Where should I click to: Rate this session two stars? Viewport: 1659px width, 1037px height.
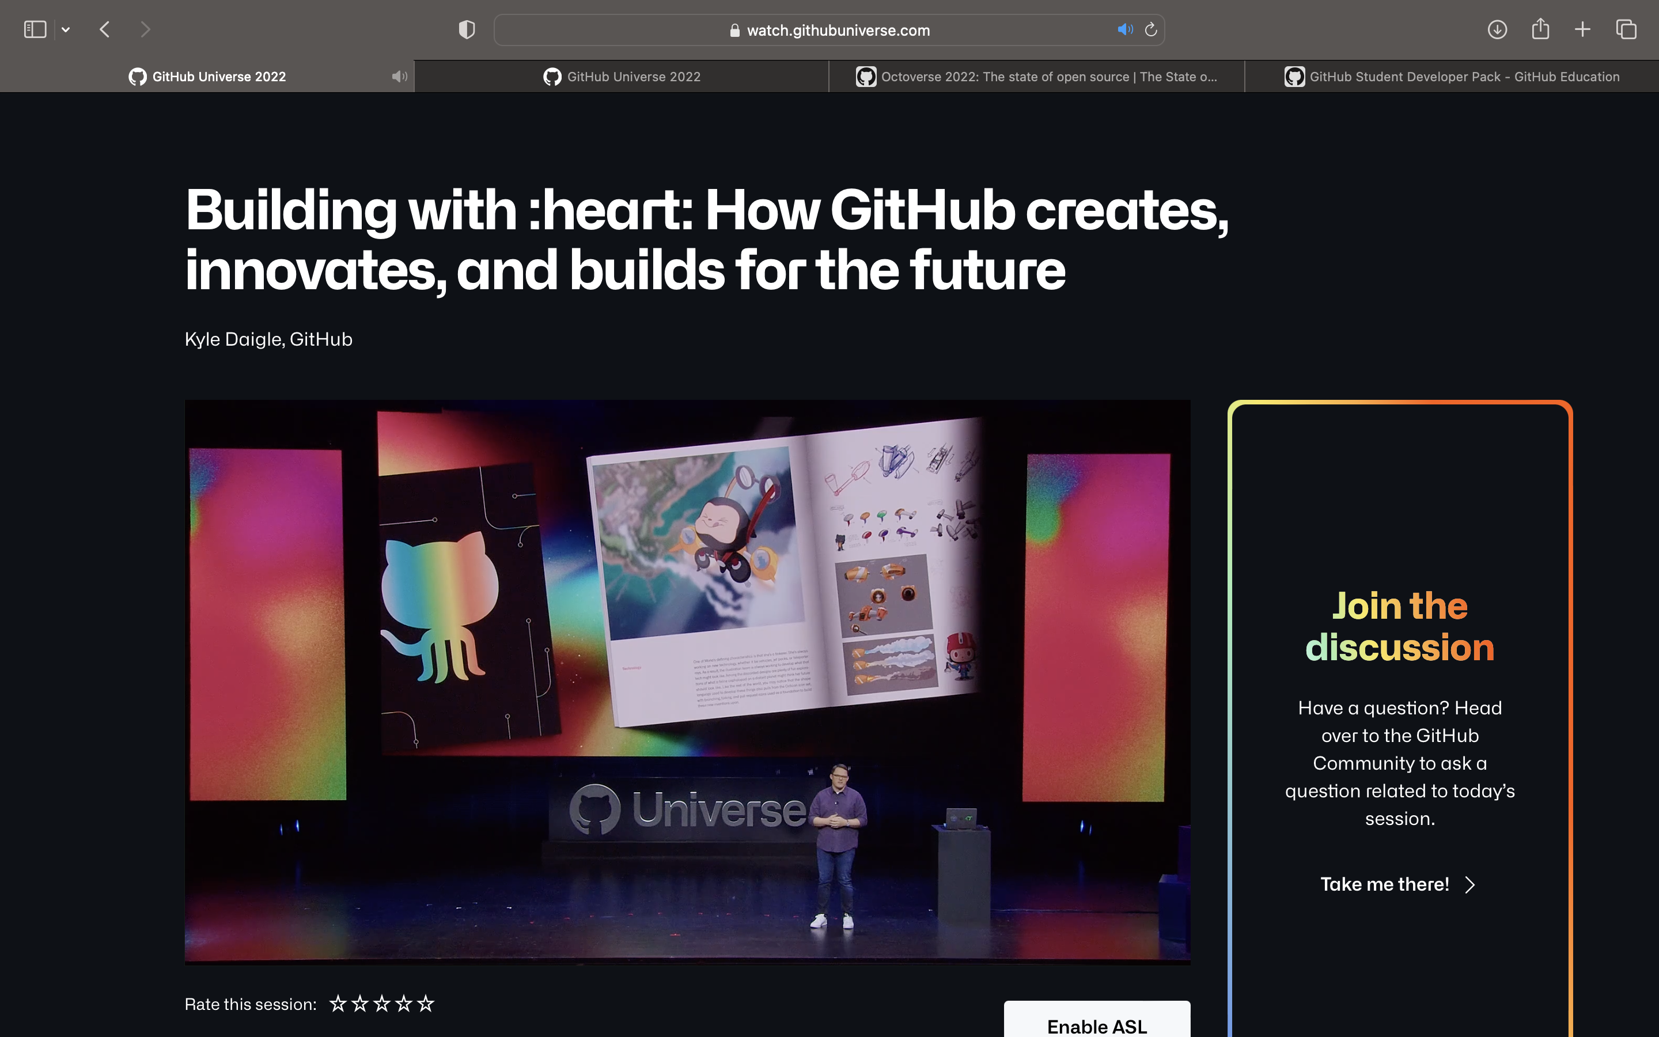[360, 1004]
